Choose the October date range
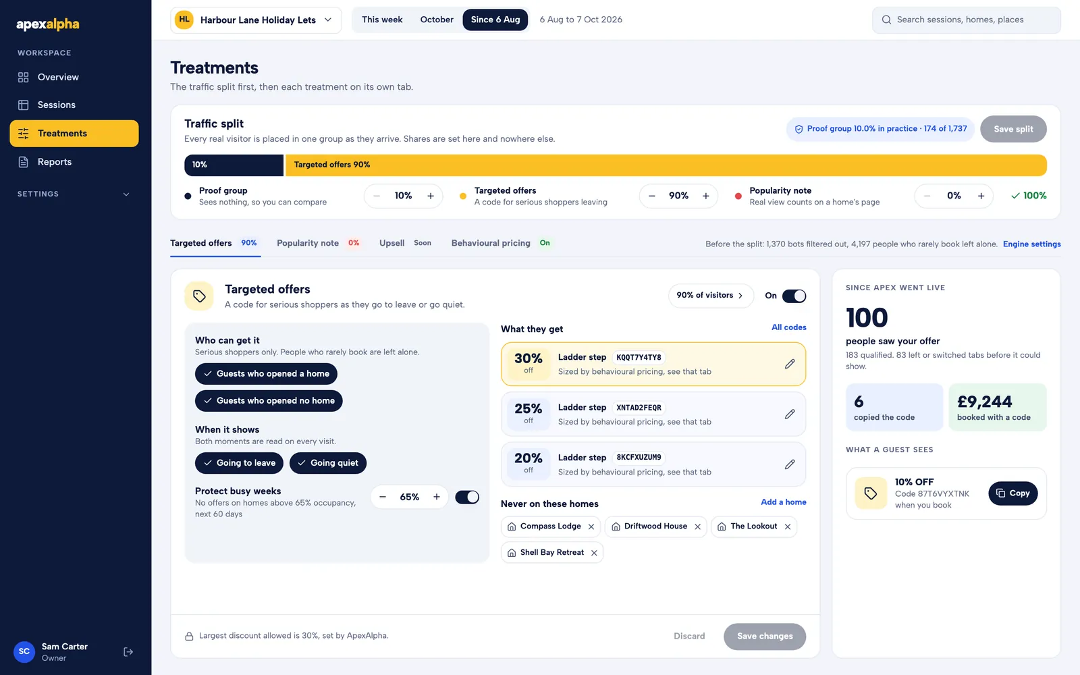 (x=437, y=20)
